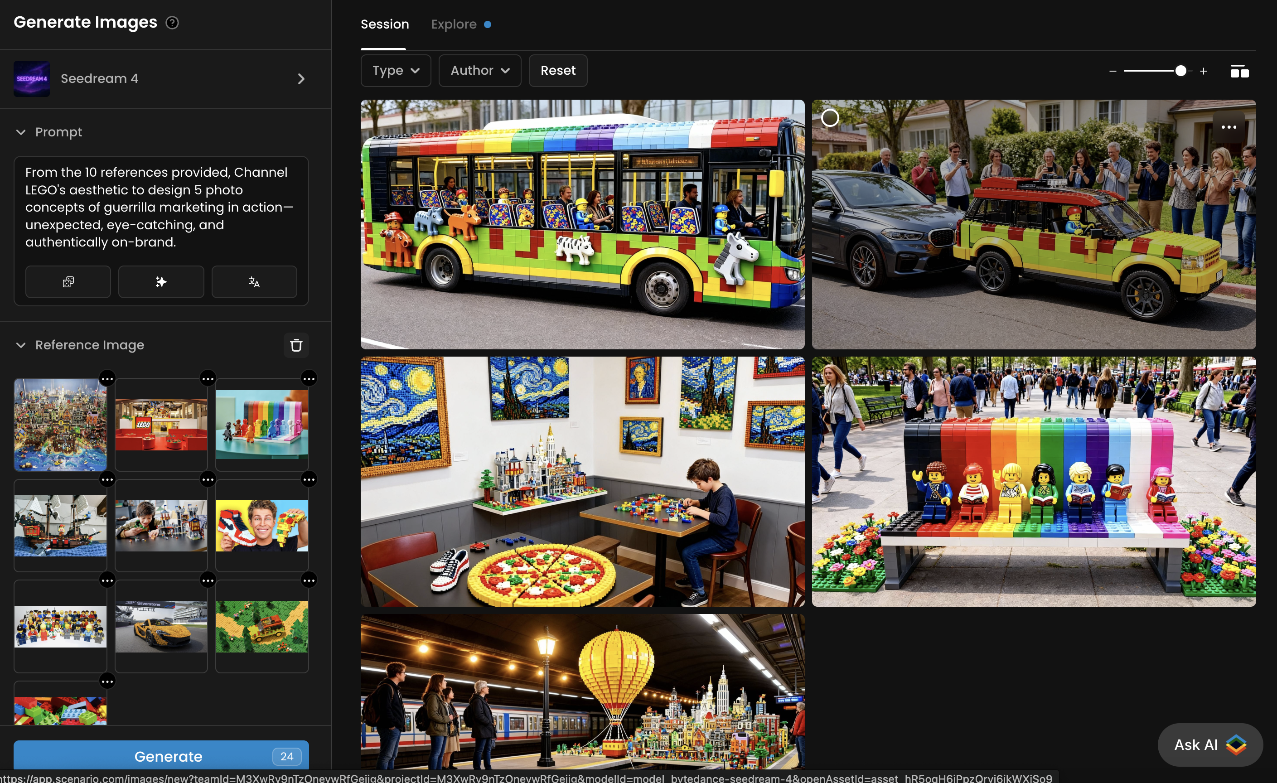
Task: Select the LEGO car image with circle checkbox
Action: [830, 118]
